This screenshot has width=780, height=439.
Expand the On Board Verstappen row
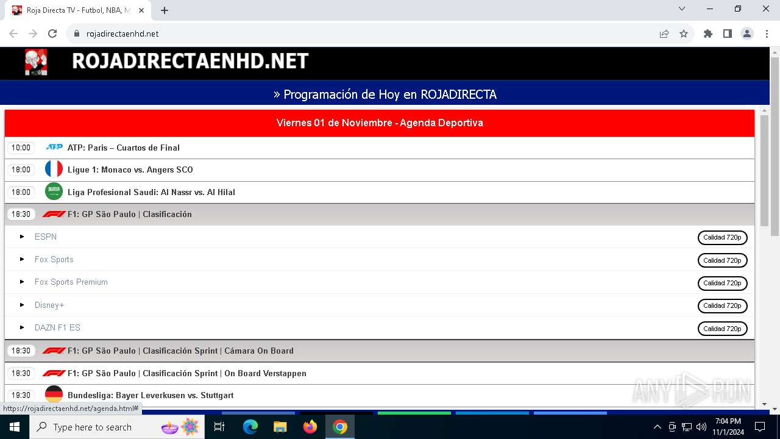(x=380, y=373)
